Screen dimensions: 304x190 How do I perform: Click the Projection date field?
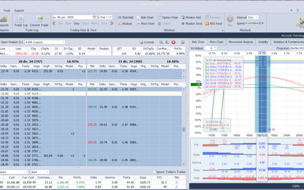297,48
